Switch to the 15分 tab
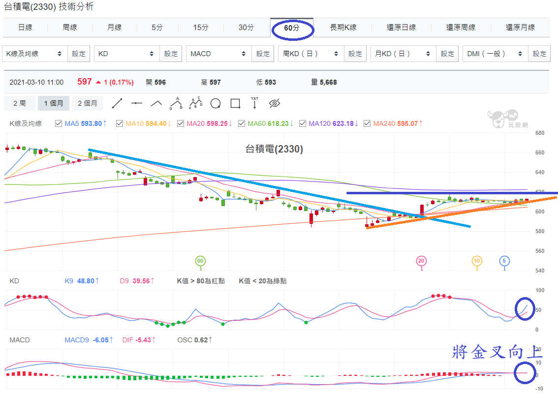The height and width of the screenshot is (394, 558). point(201,28)
